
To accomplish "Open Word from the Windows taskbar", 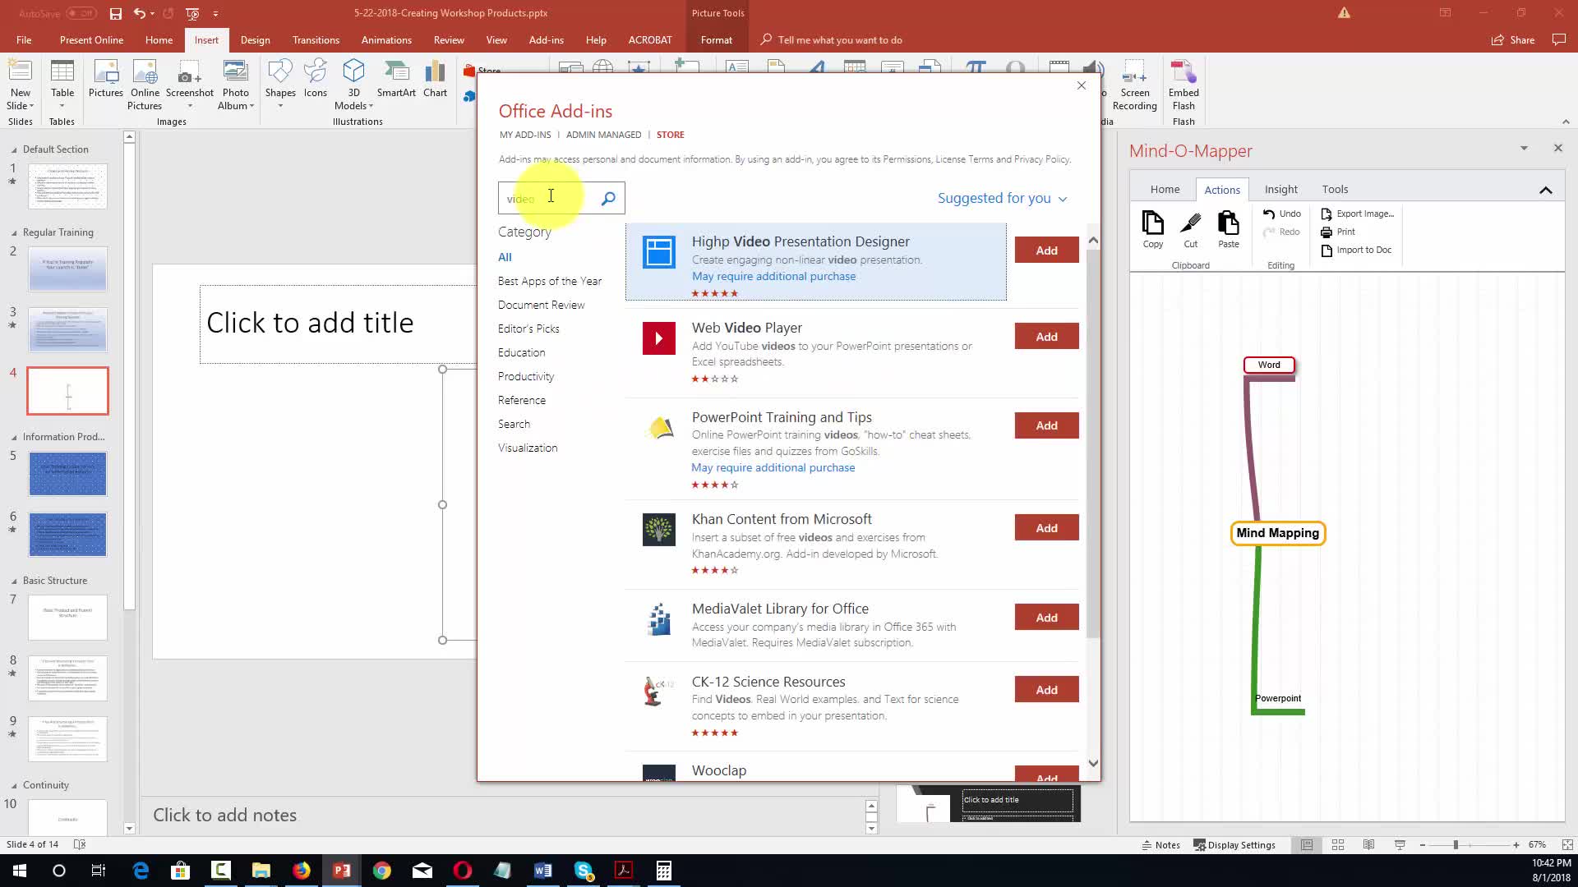I will click(542, 871).
